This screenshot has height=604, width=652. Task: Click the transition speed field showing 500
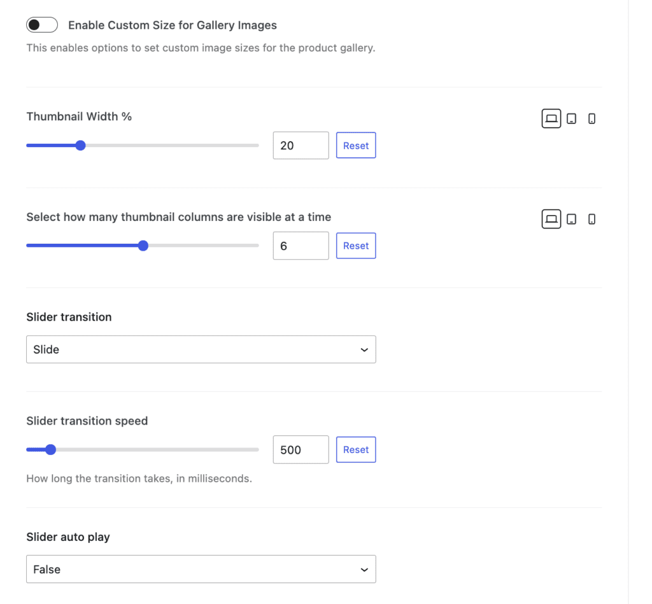click(300, 449)
